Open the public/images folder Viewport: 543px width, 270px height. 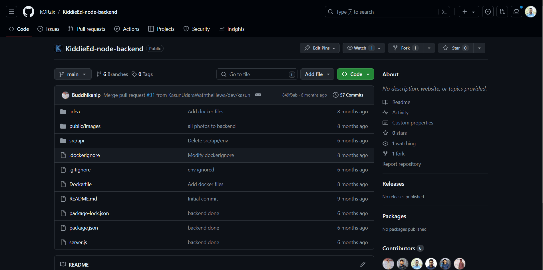[x=85, y=126]
